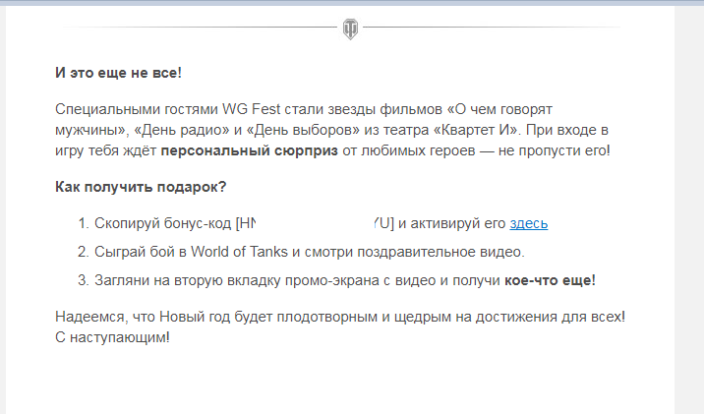Click the World of Tanks shield emblem
This screenshot has width=704, height=414.
coord(350,30)
